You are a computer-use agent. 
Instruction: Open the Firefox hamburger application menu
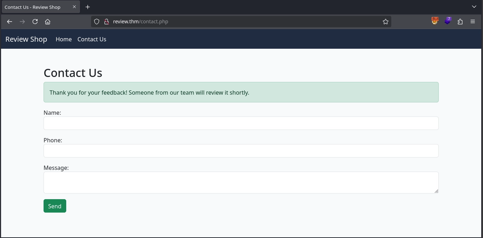pos(473,22)
